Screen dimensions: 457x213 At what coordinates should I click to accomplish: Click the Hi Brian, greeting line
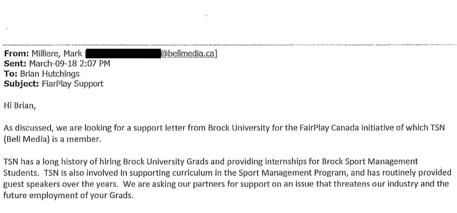coord(20,106)
